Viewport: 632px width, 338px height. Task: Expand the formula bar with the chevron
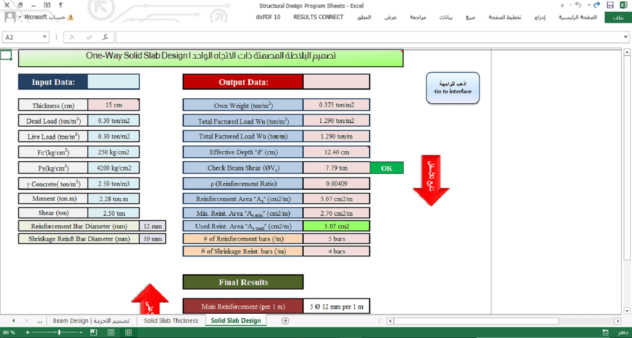pyautogui.click(x=625, y=37)
